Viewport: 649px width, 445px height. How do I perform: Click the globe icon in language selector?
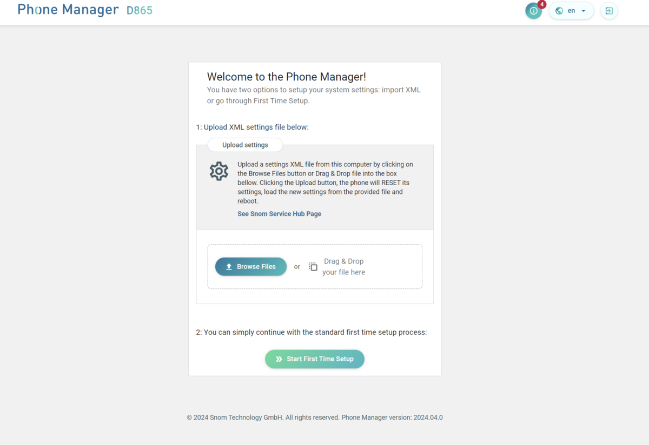click(x=559, y=11)
